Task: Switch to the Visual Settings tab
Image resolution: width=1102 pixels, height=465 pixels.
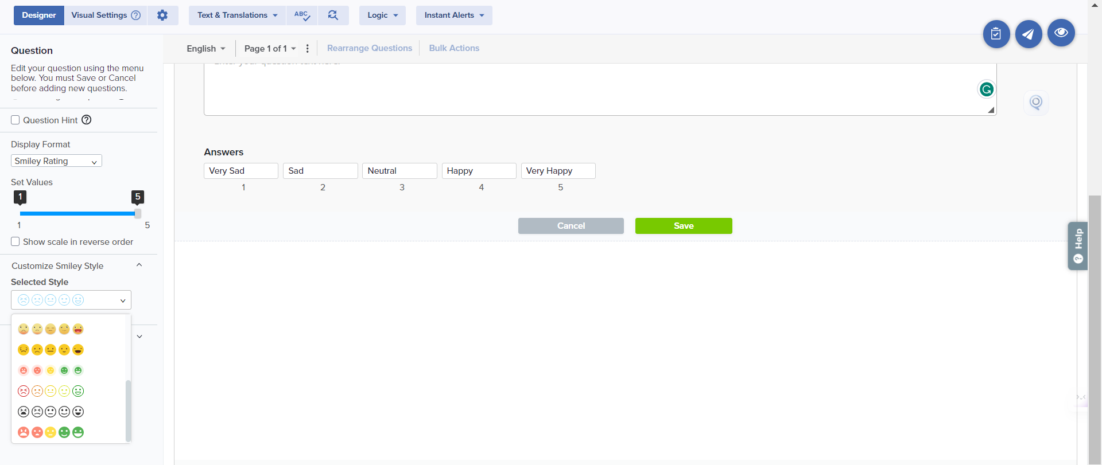Action: 106,15
